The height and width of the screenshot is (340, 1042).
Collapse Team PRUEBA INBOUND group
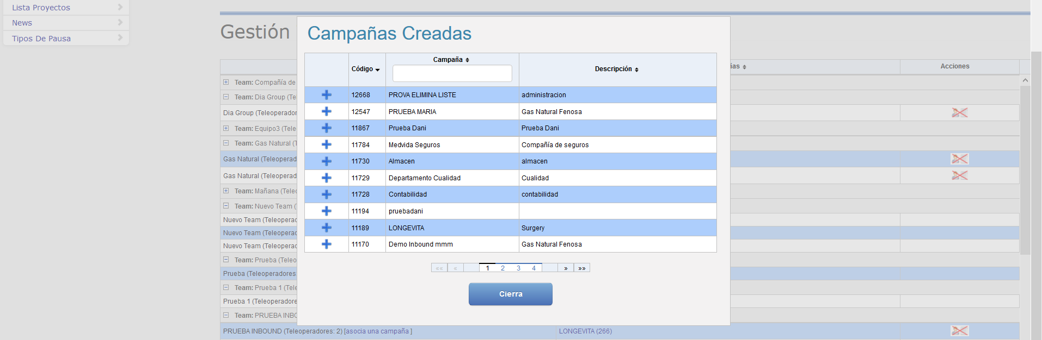click(226, 315)
